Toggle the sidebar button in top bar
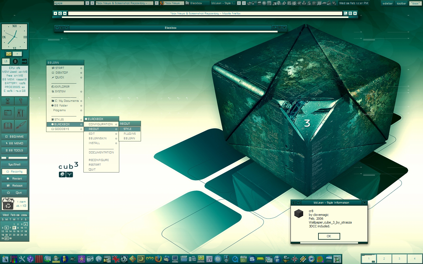423x264 pixels. (388, 3)
